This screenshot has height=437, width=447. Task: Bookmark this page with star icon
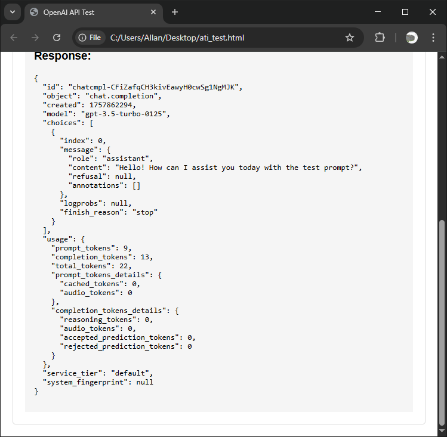(x=350, y=38)
